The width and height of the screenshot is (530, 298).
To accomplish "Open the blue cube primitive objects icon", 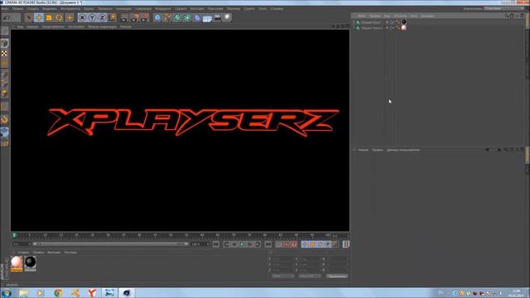I will 157,17.
